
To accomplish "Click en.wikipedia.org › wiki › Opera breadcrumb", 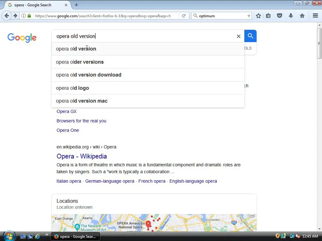I will [86, 147].
